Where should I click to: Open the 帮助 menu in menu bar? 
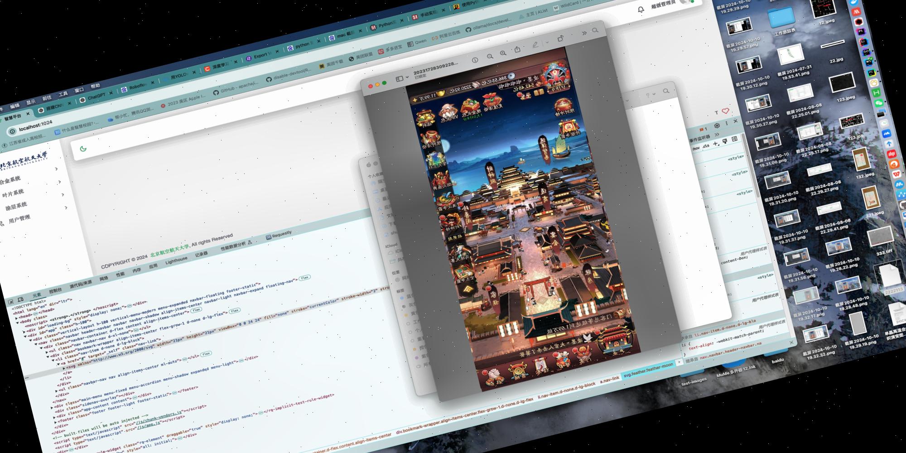pyautogui.click(x=95, y=86)
